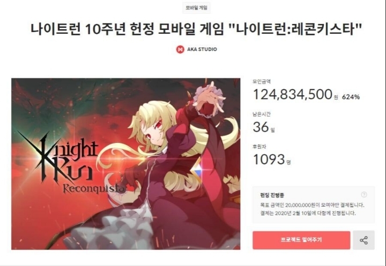Click the share icon button
Viewport: 386px width, 266px height.
pos(363,240)
